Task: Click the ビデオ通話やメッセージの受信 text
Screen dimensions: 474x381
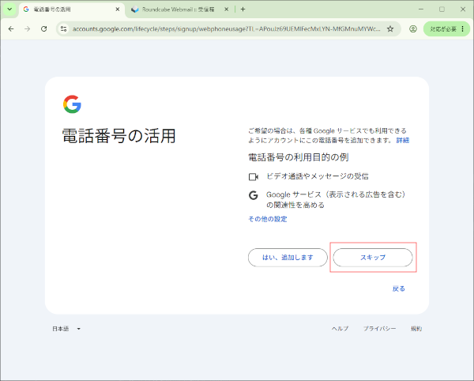Action: tap(318, 176)
